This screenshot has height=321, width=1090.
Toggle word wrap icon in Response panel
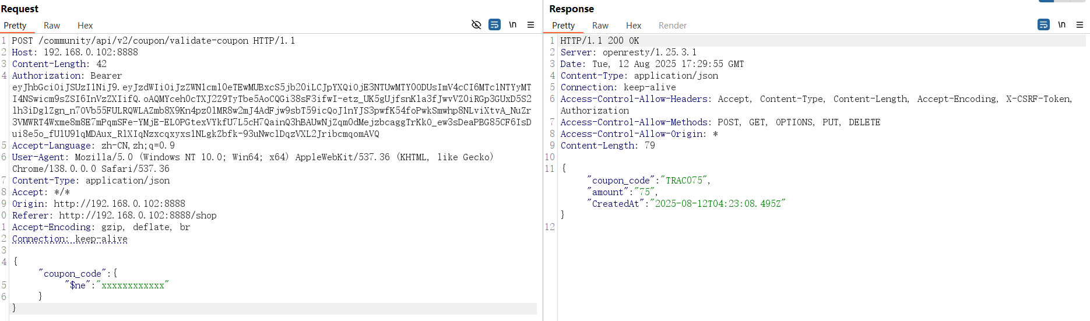coord(1043,24)
